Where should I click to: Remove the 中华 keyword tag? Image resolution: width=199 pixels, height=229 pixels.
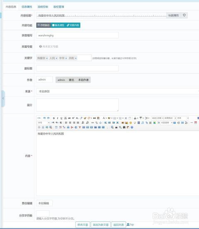tap(66, 58)
